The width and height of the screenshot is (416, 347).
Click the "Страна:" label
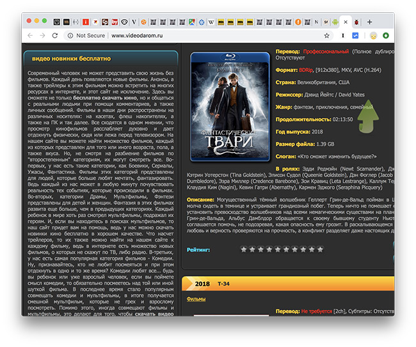(x=285, y=82)
